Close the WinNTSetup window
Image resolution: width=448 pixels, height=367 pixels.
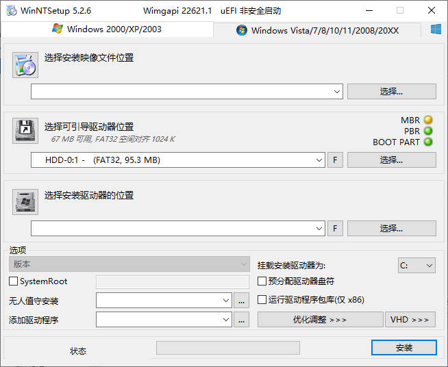pyautogui.click(x=432, y=10)
